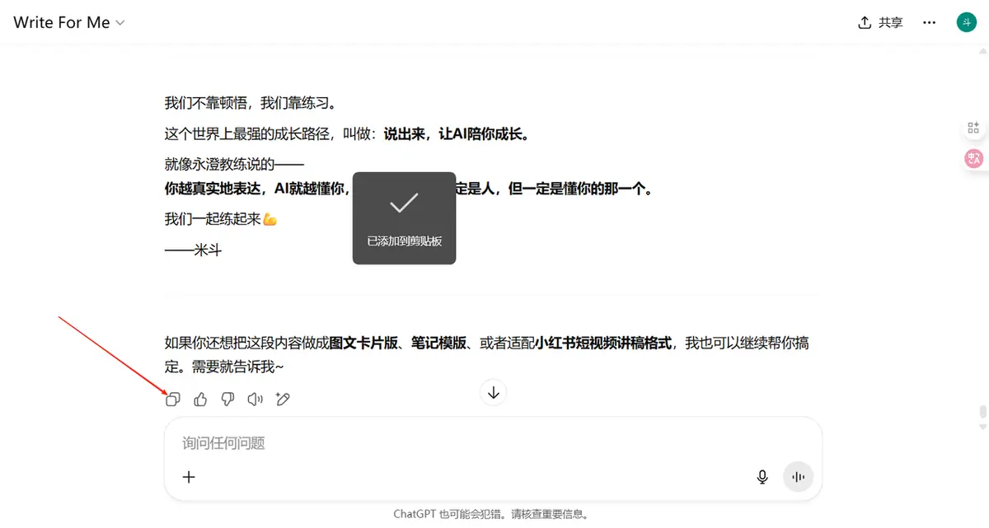Viewport: 989px width, 528px height.
Task: Open voice mode with the waveform button
Action: [798, 476]
